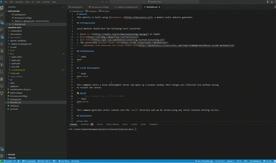The image size is (276, 163).
Task: Click the master branch status bar item
Action: coord(8,161)
